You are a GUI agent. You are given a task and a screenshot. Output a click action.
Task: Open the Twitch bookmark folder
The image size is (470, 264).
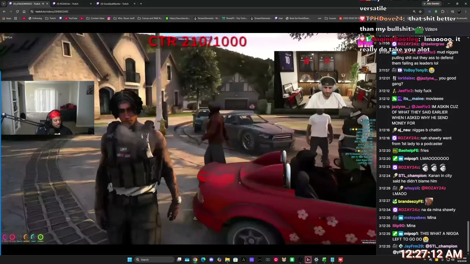point(51,18)
